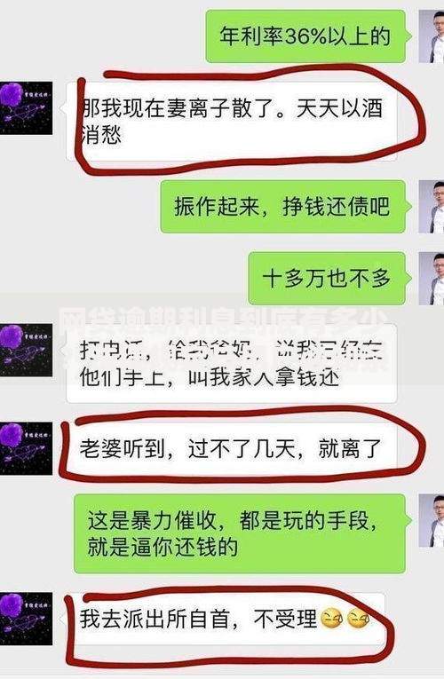Tap avatar beside 振作起来，挣钱还债吧 message

(432, 207)
